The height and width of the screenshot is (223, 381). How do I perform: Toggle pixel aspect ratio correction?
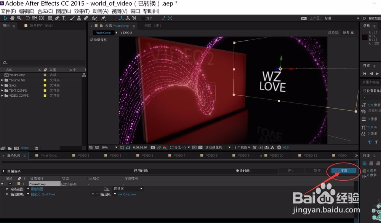pos(255,147)
